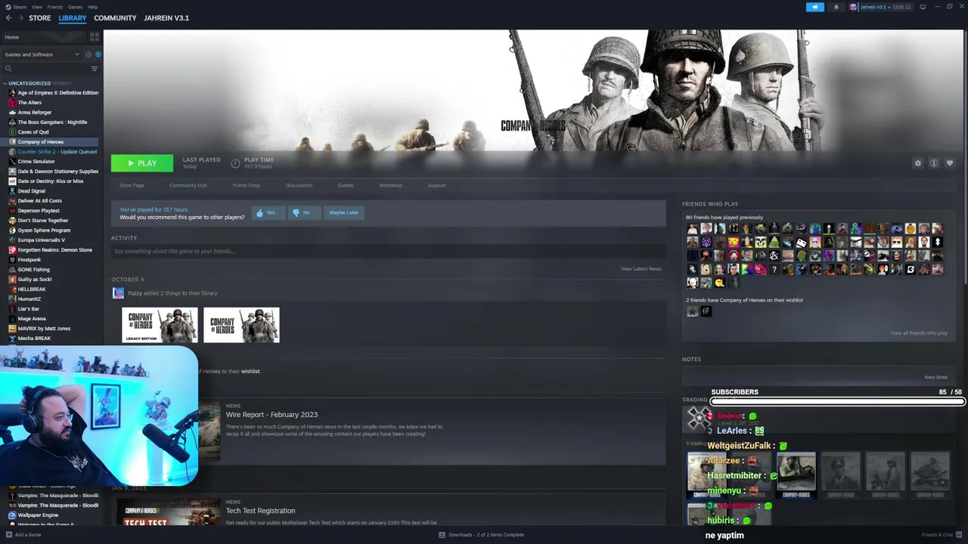The width and height of the screenshot is (968, 544).
Task: Click Add a Game at bottom left
Action: (x=23, y=535)
